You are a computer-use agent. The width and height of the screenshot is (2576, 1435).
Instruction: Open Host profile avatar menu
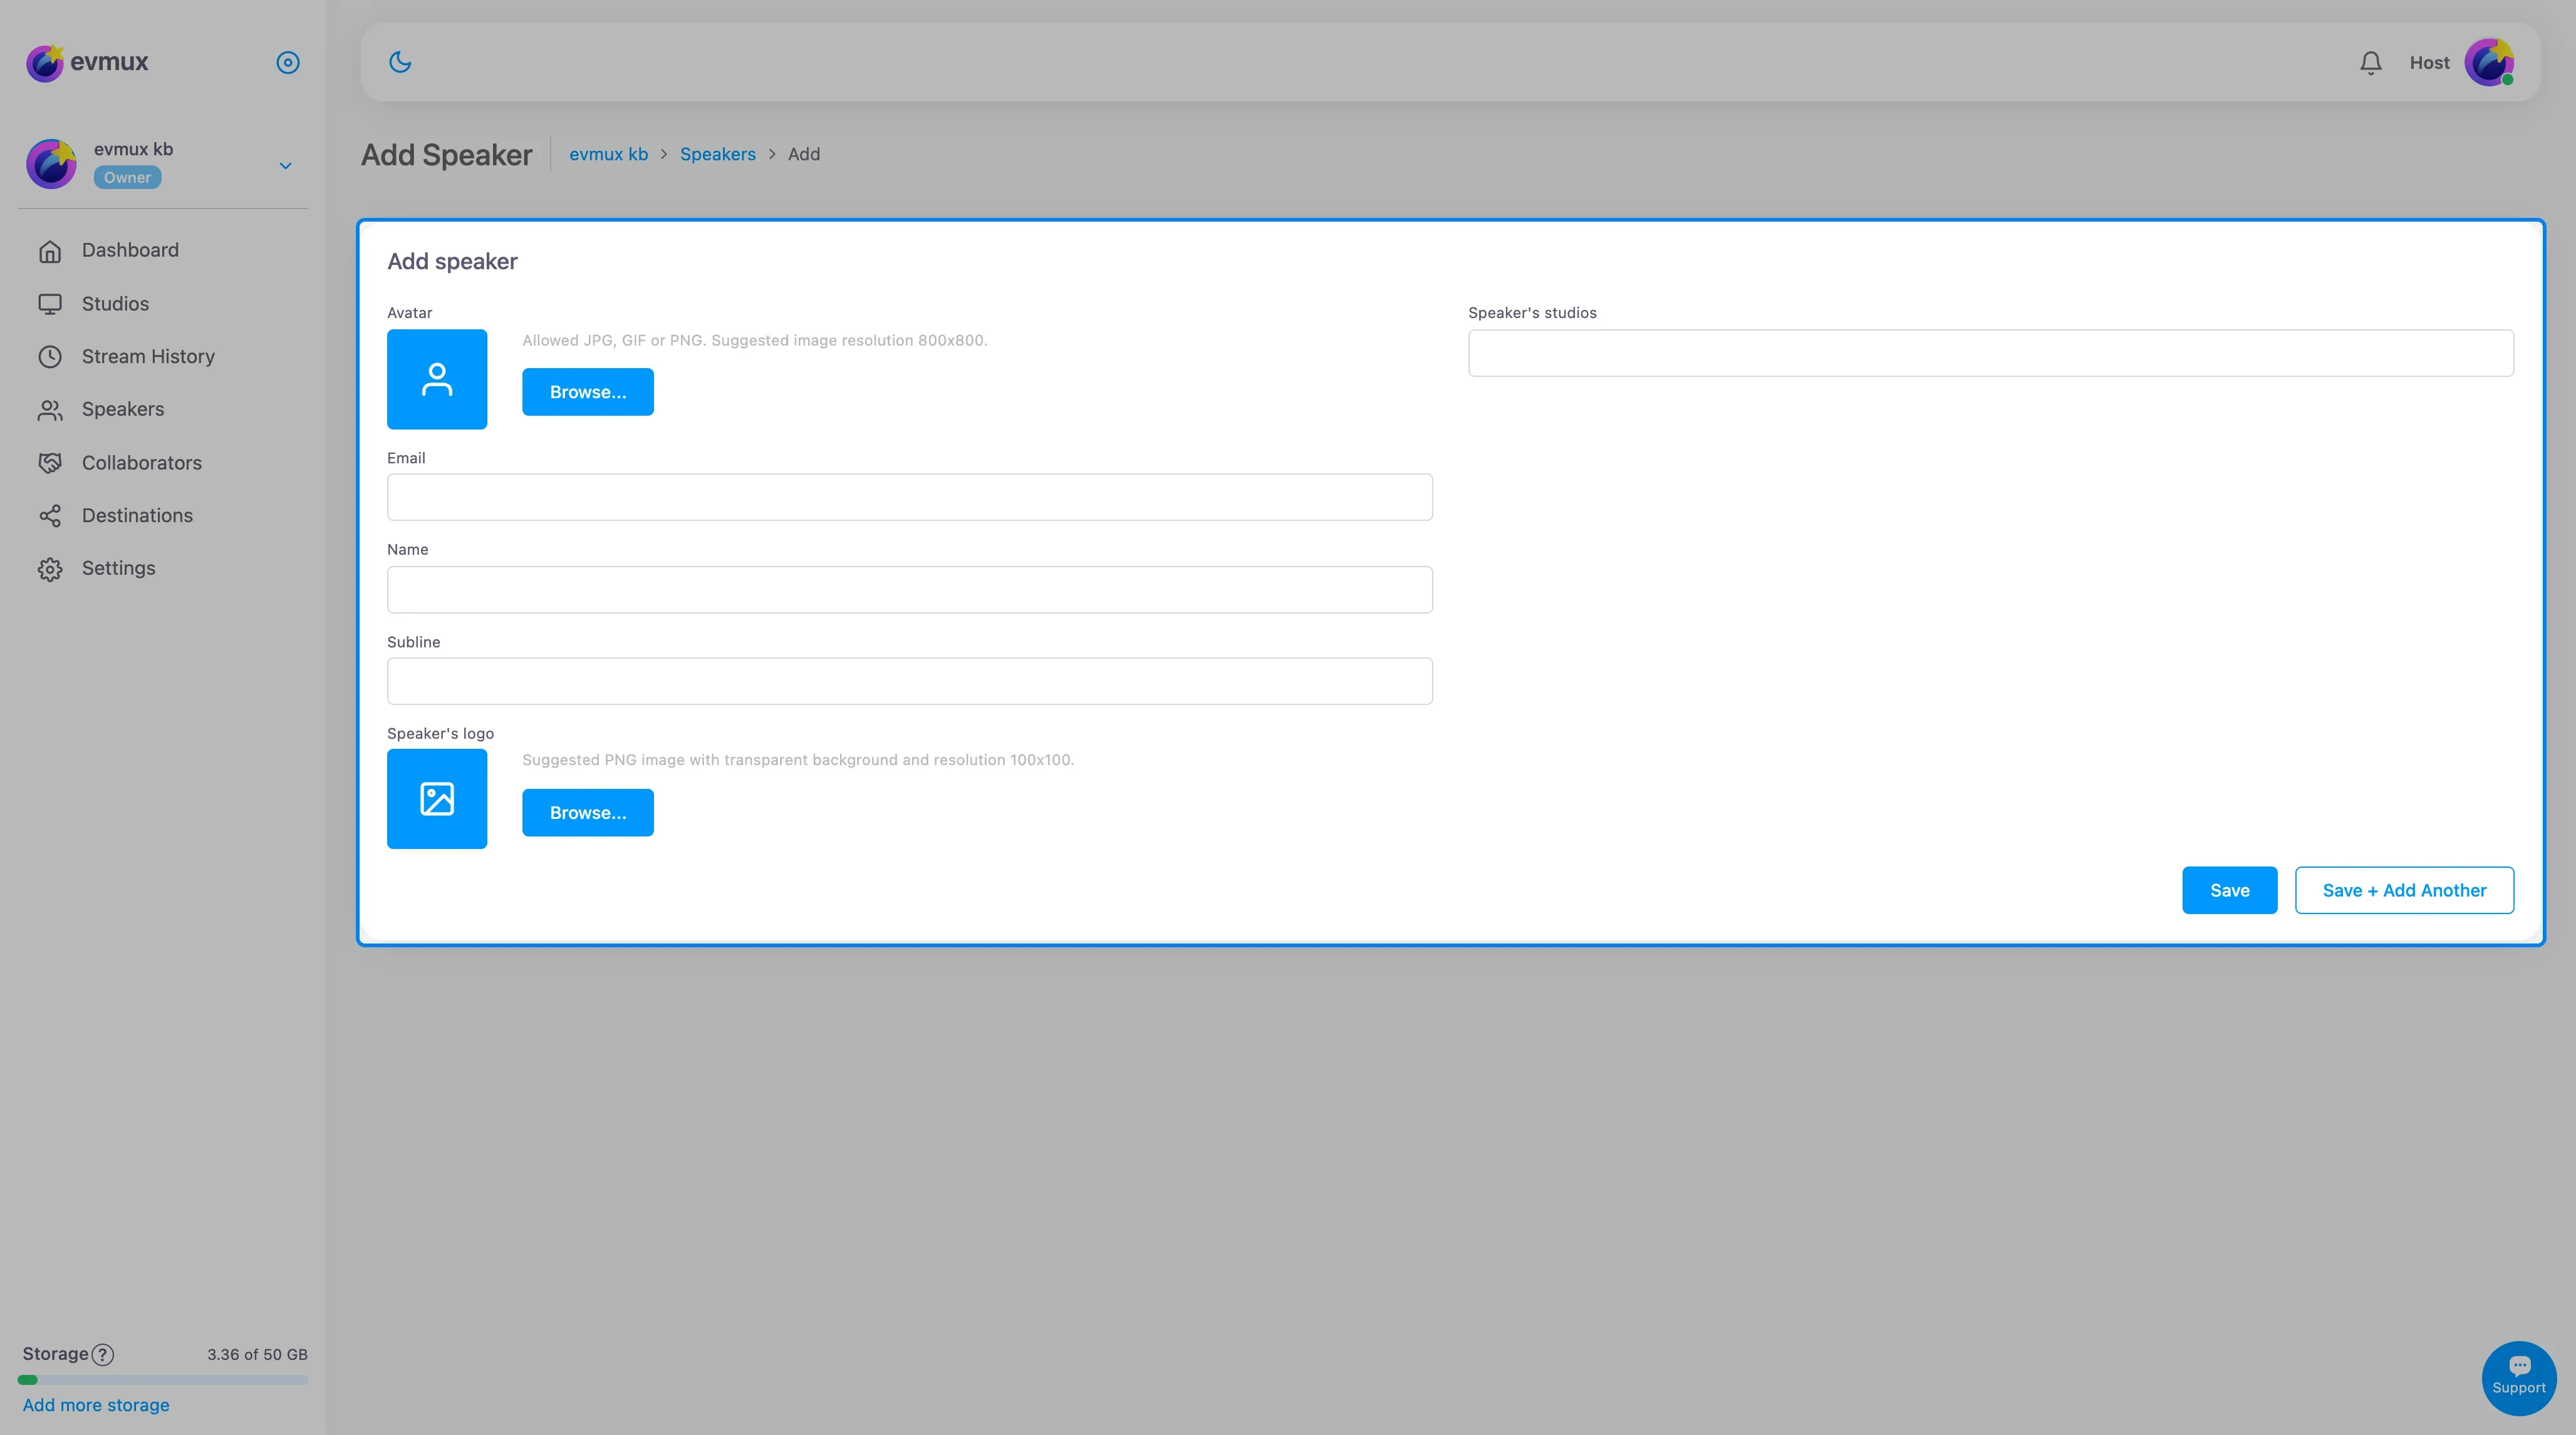[x=2489, y=63]
